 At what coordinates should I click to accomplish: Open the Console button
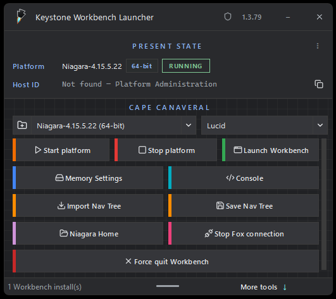[244, 178]
